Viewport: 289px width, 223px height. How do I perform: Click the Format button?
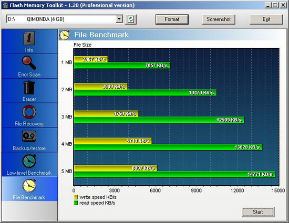(x=172, y=19)
